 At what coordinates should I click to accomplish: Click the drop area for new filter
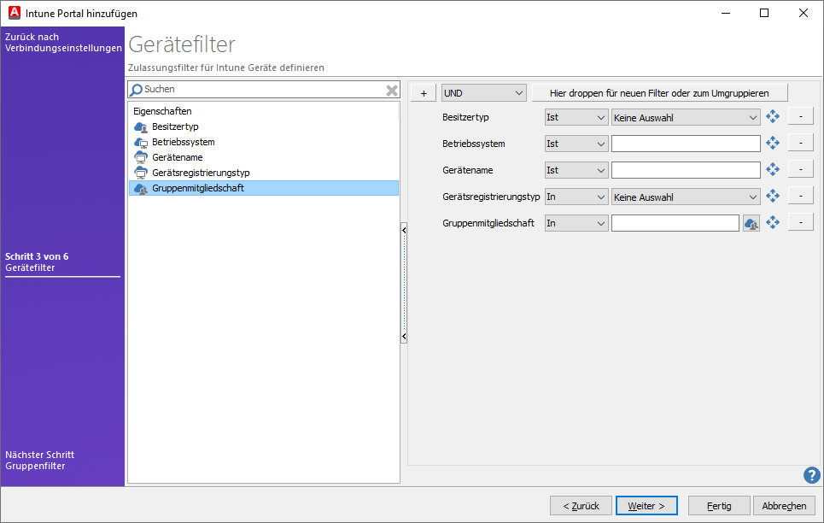click(659, 93)
